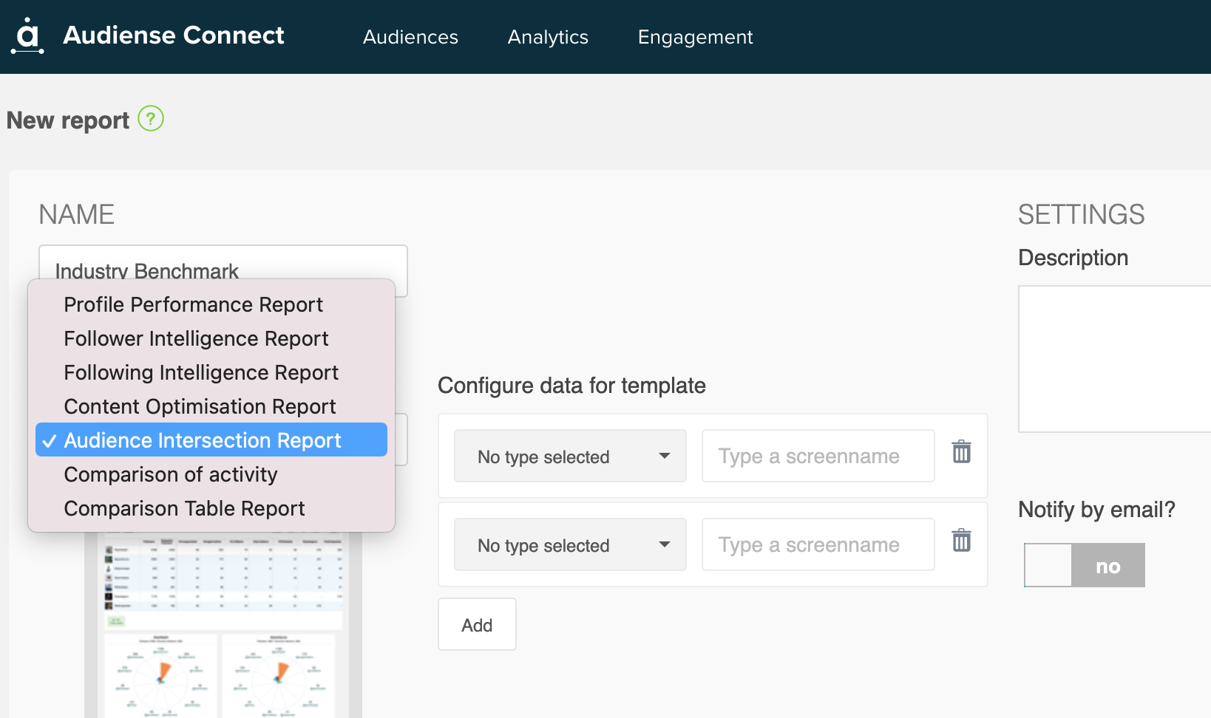The image size is (1211, 718).
Task: Click inside the Description text area
Action: click(x=1114, y=358)
